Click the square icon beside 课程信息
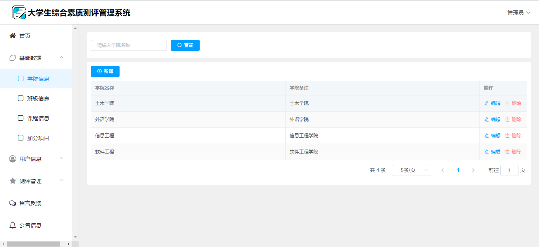 [21, 118]
